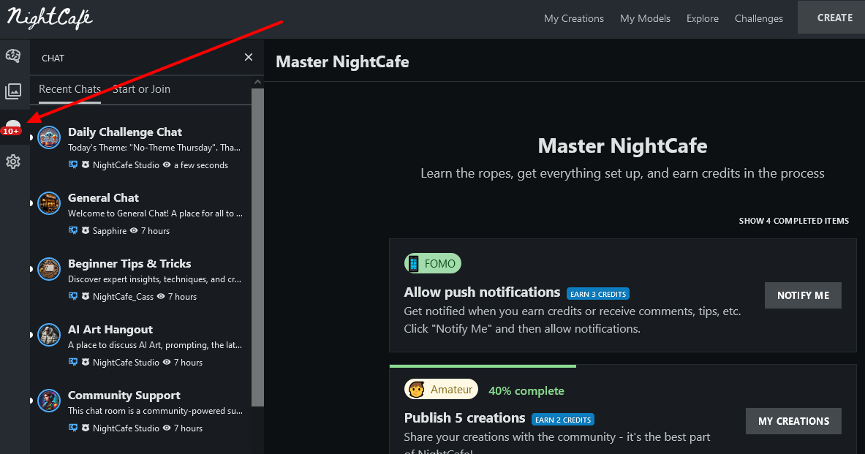Open the General Chat room
Image resolution: width=865 pixels, height=454 pixels.
[140, 213]
